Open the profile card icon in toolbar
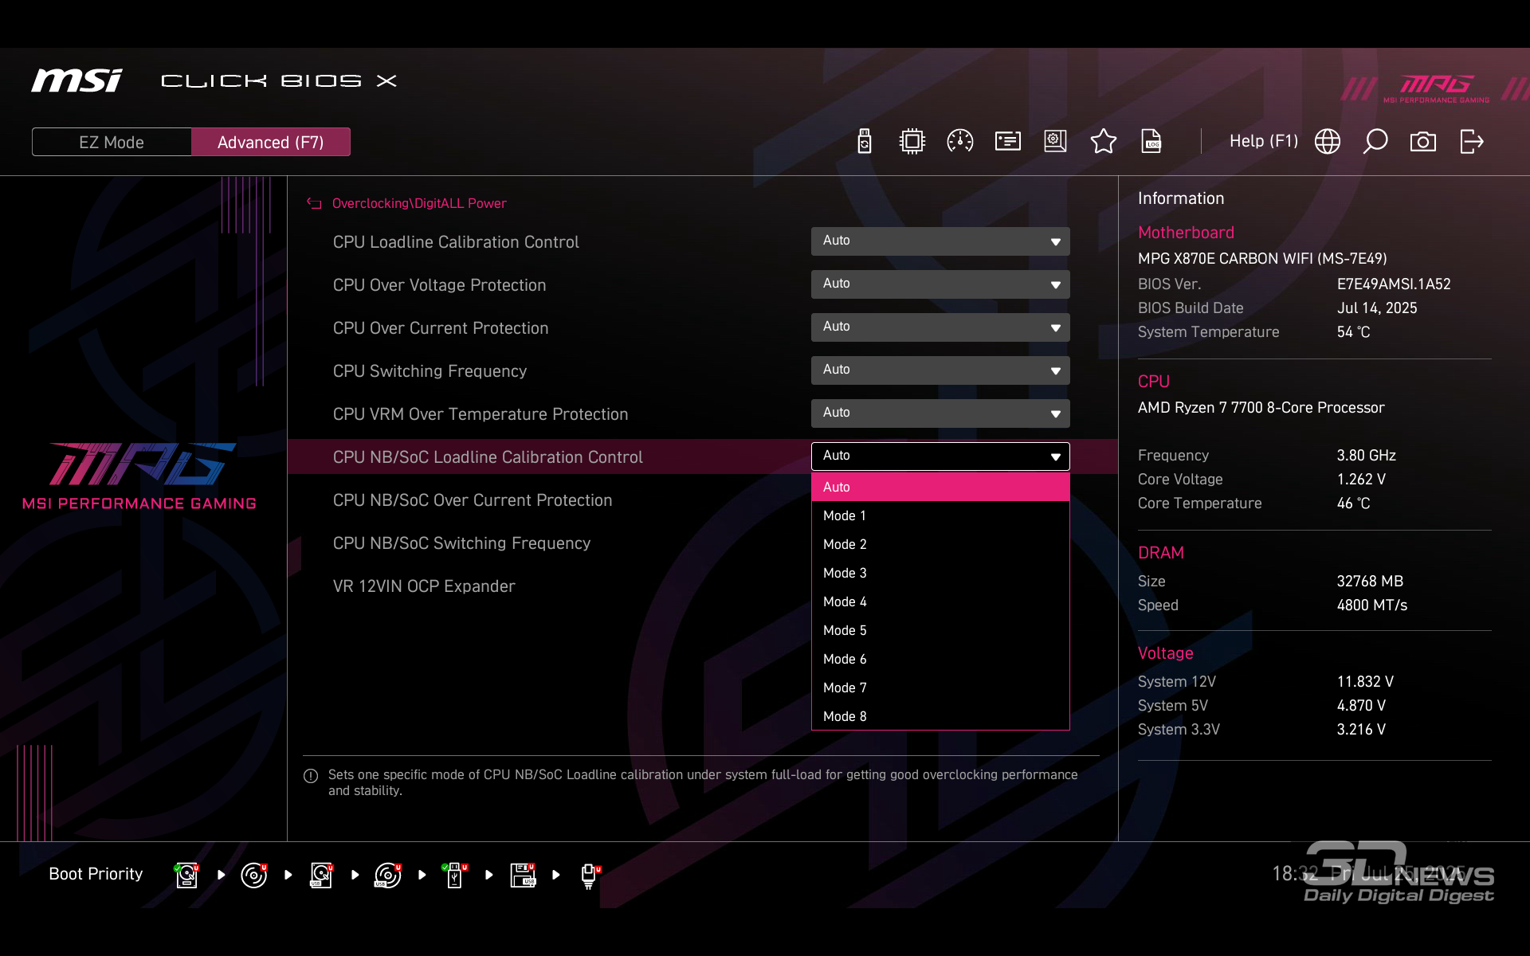The width and height of the screenshot is (1530, 956). [x=1007, y=142]
